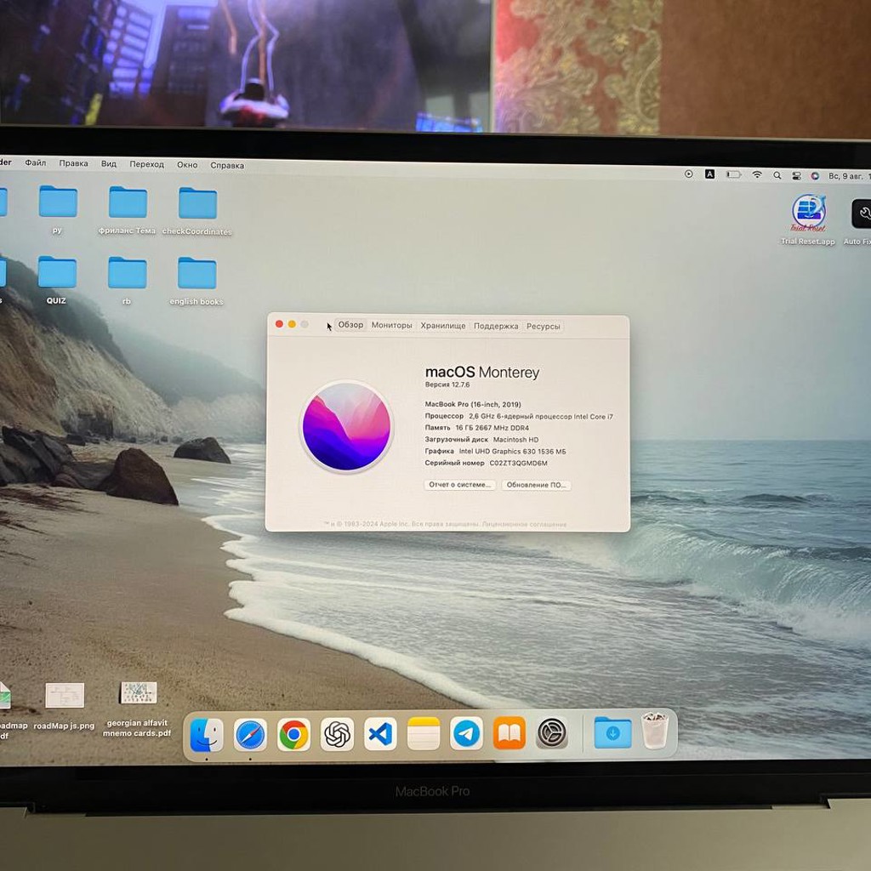Select georgian alfavit mnemo cards.pdf file
The width and height of the screenshot is (871, 871).
137,709
